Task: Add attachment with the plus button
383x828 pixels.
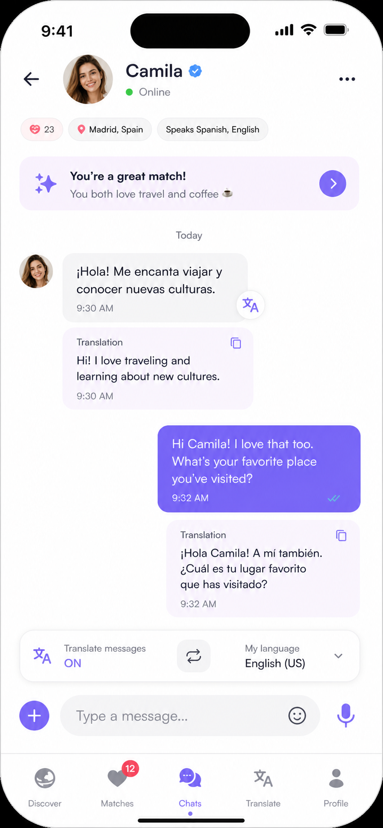Action: 34,715
